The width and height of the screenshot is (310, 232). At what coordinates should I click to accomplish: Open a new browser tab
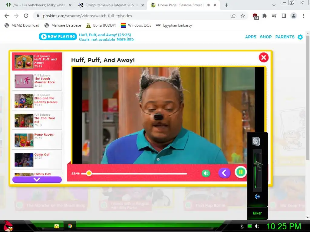point(226,5)
